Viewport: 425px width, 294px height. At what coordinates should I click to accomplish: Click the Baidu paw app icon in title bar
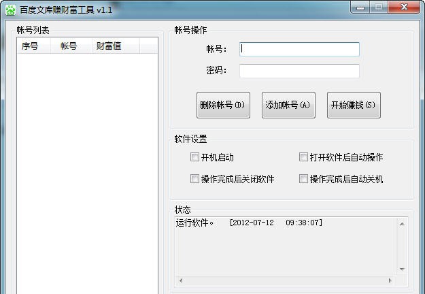click(11, 10)
